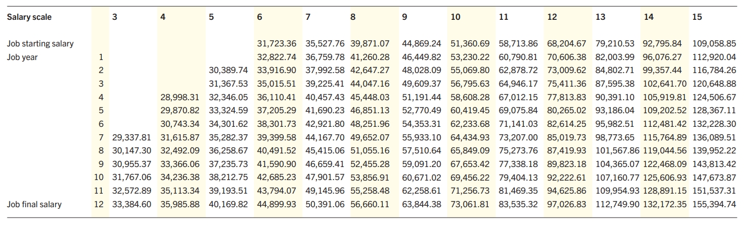Click the Salary scale header label
Screen dimensions: 748x226
(30, 17)
